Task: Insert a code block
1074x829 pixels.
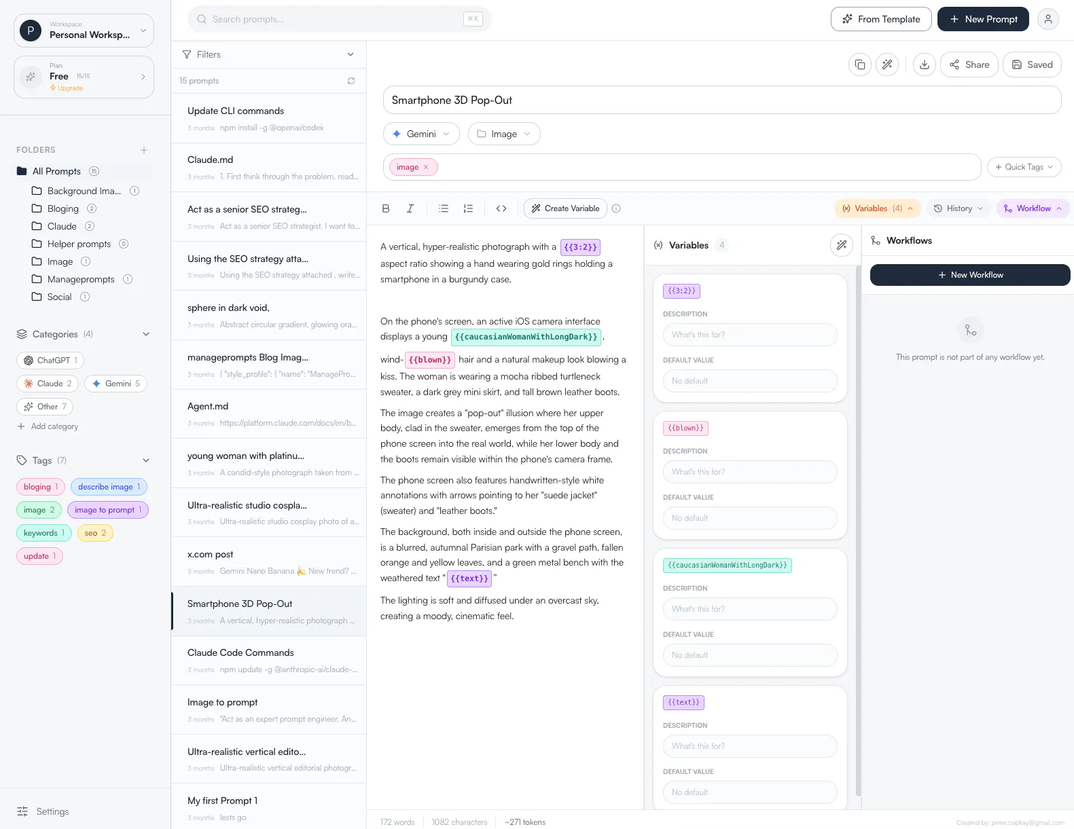Action: click(501, 208)
